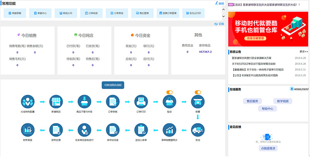Click the pencil icon beside 编辑
The height and width of the screenshot is (158, 310).
[217, 3]
